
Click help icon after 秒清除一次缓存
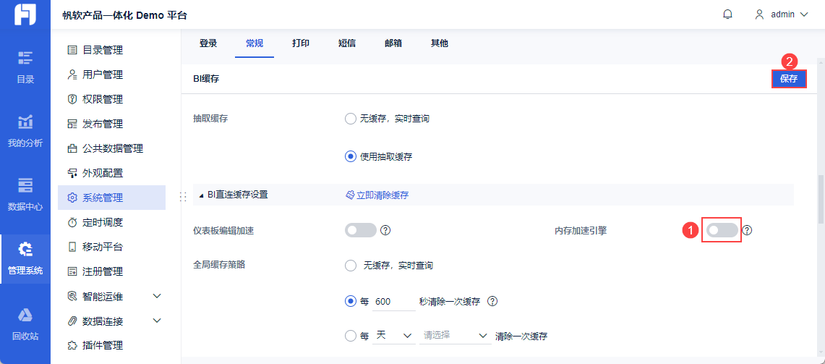(x=493, y=301)
